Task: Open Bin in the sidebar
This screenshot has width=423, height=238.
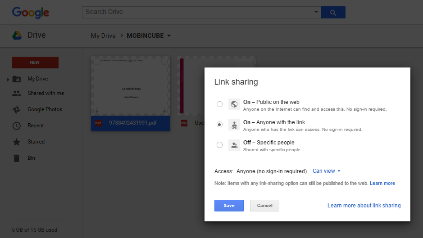Action: 31,157
